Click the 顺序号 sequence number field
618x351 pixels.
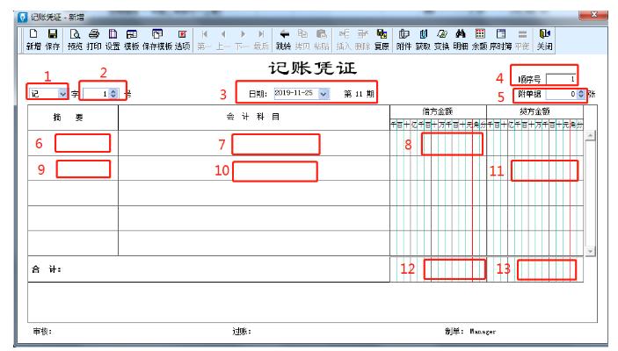561,79
